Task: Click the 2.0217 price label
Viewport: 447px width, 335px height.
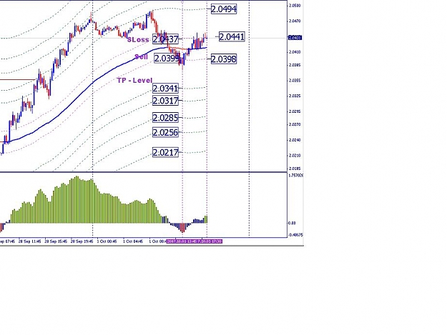Action: [x=165, y=153]
